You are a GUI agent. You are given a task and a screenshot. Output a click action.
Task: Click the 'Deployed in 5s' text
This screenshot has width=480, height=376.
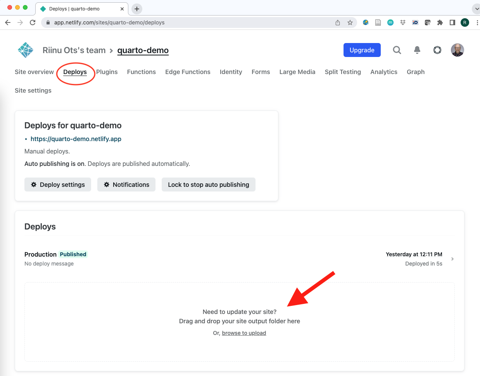tap(424, 264)
